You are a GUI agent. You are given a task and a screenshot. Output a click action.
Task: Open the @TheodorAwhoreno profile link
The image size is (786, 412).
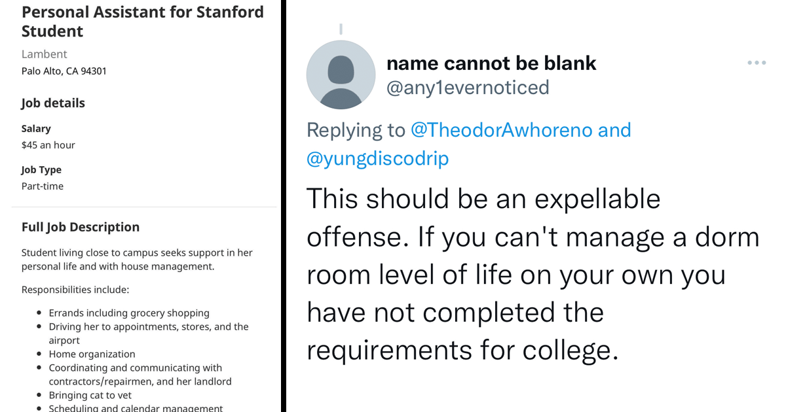(500, 129)
